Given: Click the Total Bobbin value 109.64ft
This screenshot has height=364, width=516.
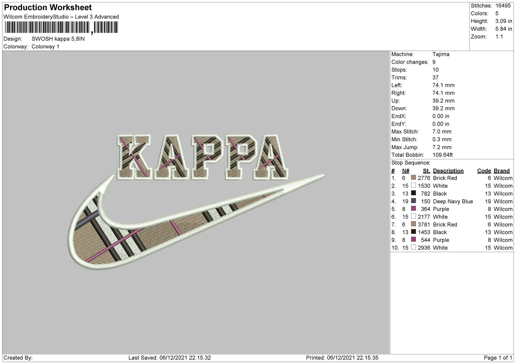Looking at the screenshot, I should coord(442,155).
